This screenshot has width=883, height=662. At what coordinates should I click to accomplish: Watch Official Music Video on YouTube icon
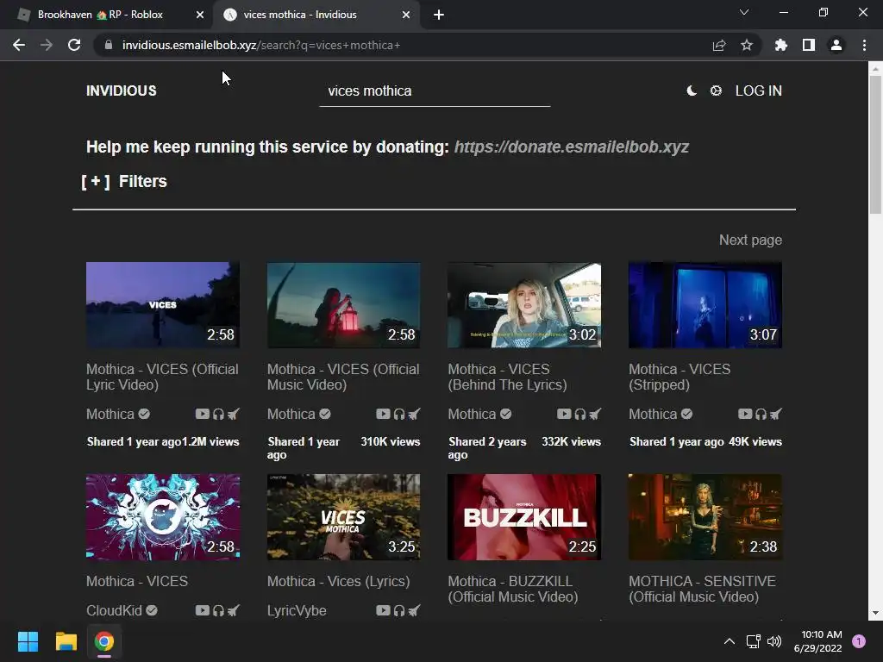(383, 415)
